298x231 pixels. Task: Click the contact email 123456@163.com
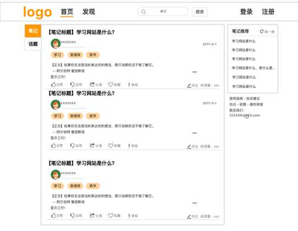coord(245,115)
